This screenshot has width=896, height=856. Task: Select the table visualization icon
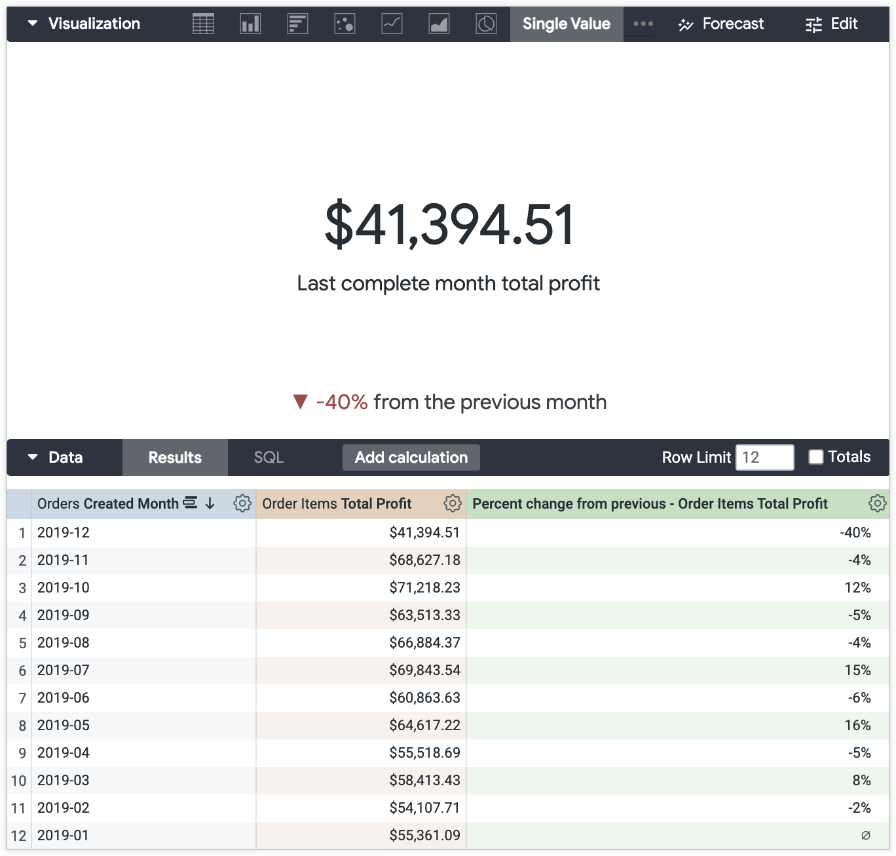(203, 24)
